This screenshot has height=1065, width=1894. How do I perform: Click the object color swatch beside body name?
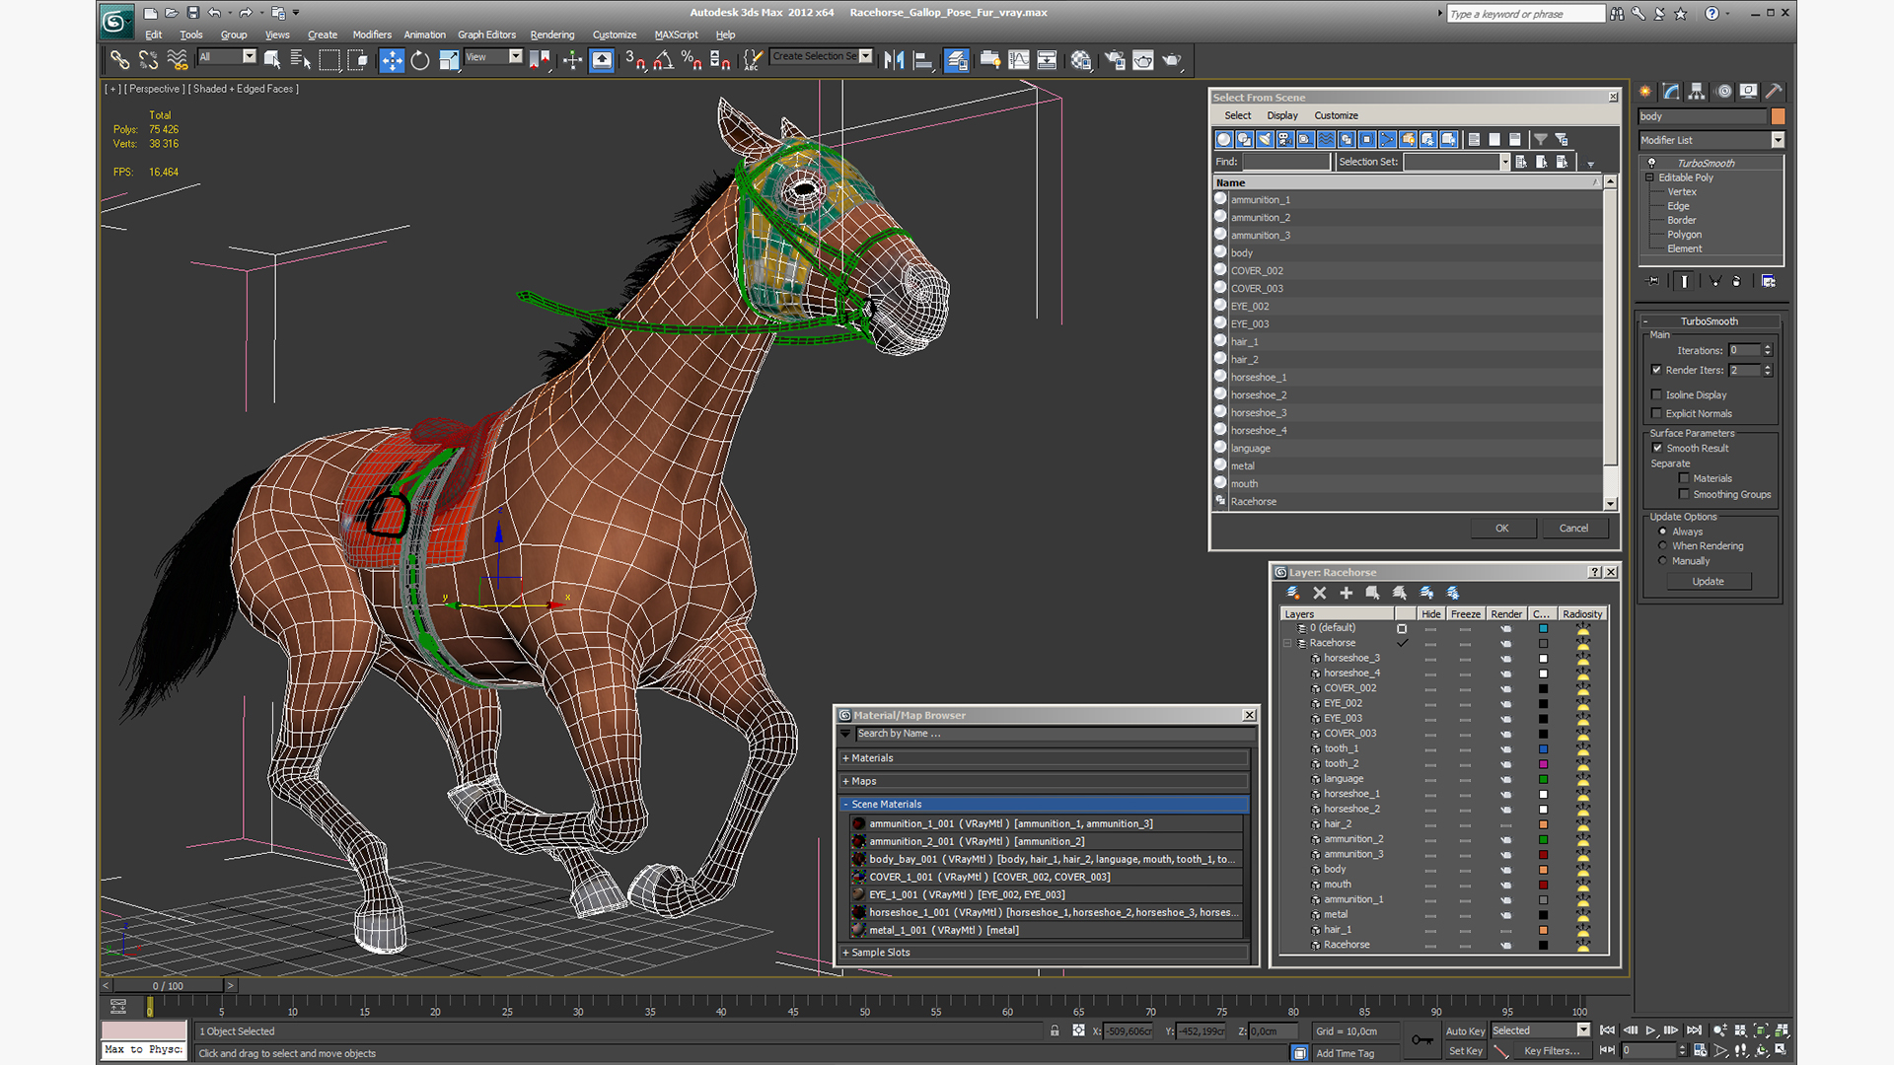(1778, 116)
